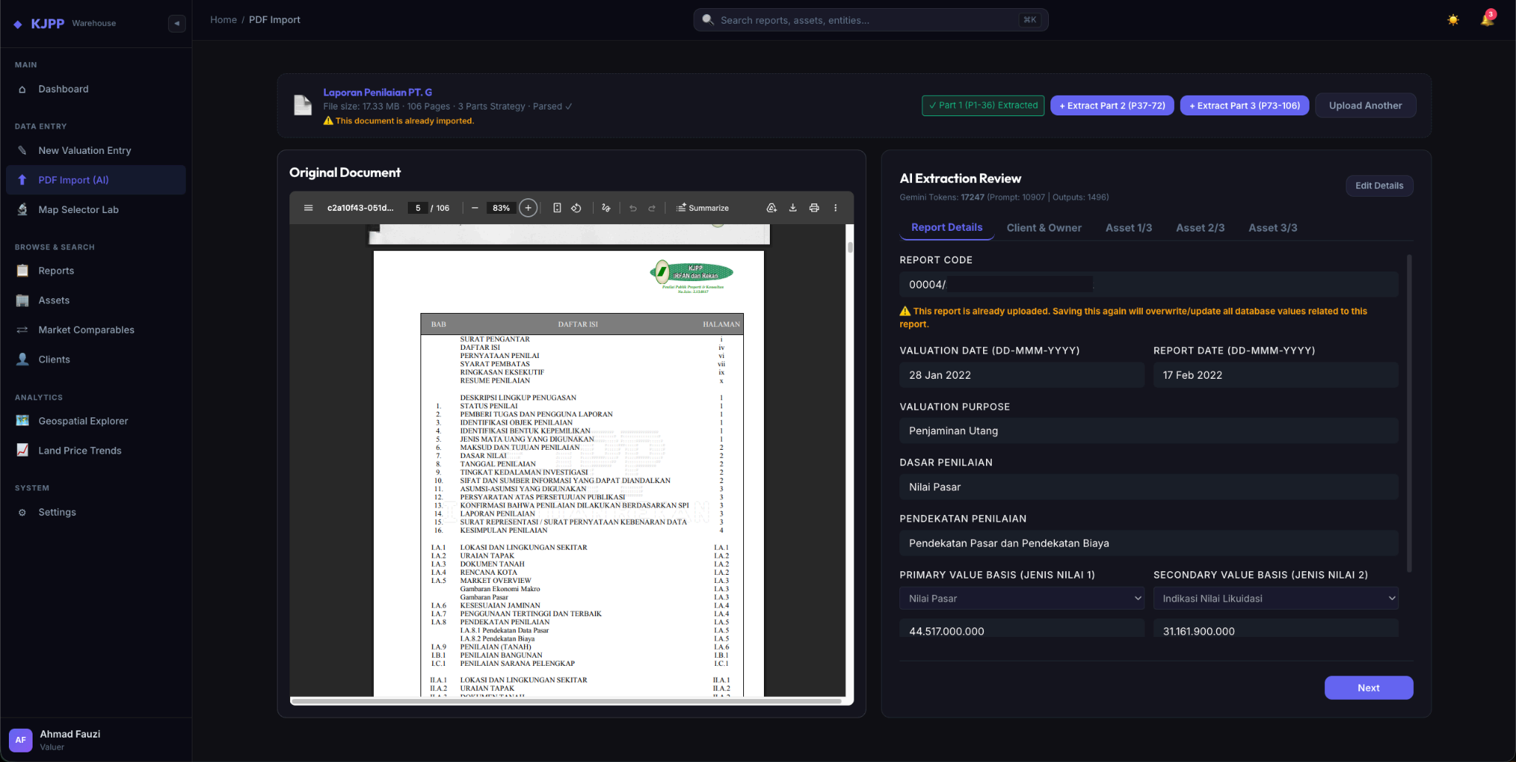Click the Pendekatan Penilaian field

pyautogui.click(x=1149, y=543)
